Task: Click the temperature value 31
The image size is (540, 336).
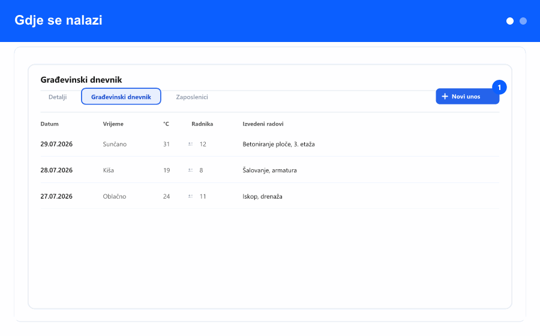Action: pyautogui.click(x=166, y=144)
